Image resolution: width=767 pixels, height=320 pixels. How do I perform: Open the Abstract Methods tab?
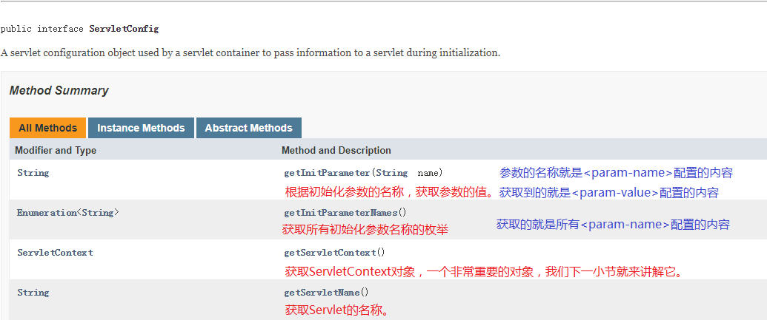click(248, 128)
